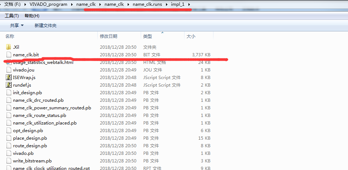The width and height of the screenshot is (348, 170).
Task: Click the rundef.js script icon
Action: (9, 85)
